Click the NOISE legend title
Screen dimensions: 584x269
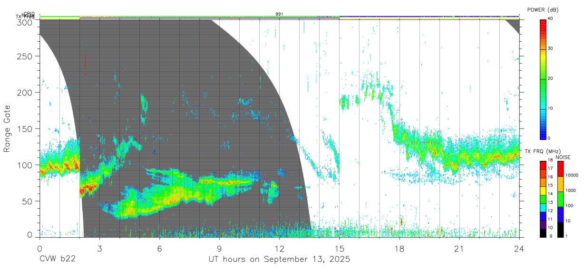coord(563,157)
